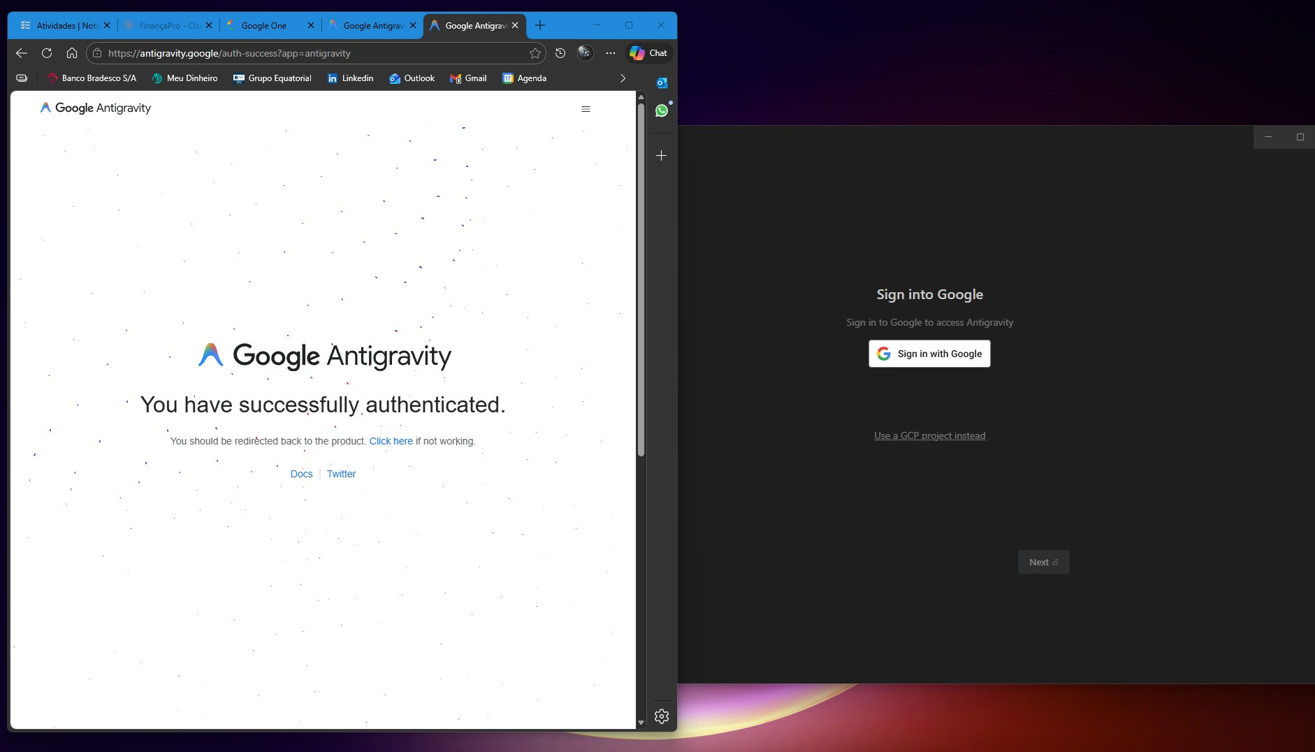
Task: Open the Settings and more ellipsis menu
Action: click(611, 53)
